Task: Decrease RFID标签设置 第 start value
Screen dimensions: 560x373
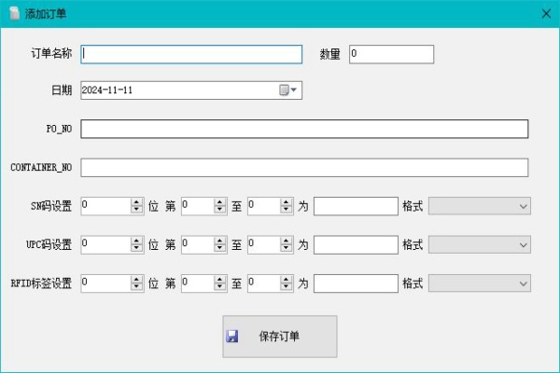Action: click(220, 287)
